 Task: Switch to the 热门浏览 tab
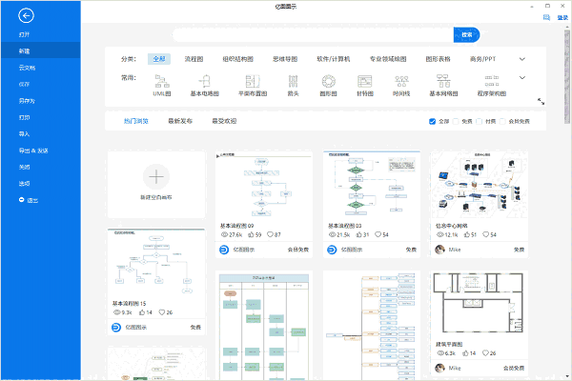[x=136, y=121]
